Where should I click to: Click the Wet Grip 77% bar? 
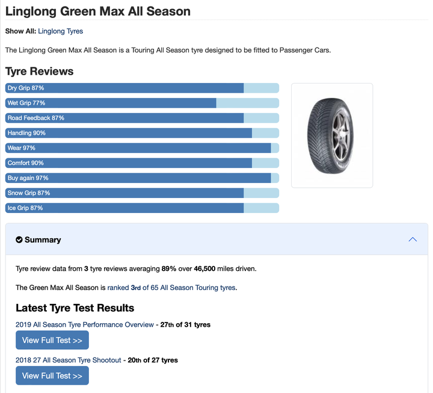tap(142, 103)
